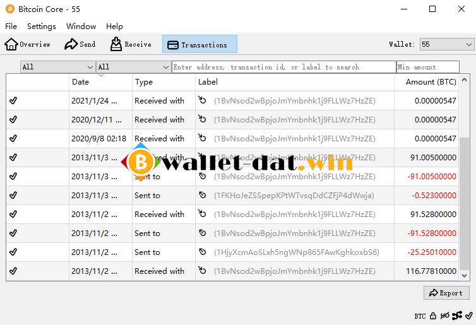Sort by the Amount (BTC) column header
The width and height of the screenshot is (476, 325).
426,82
